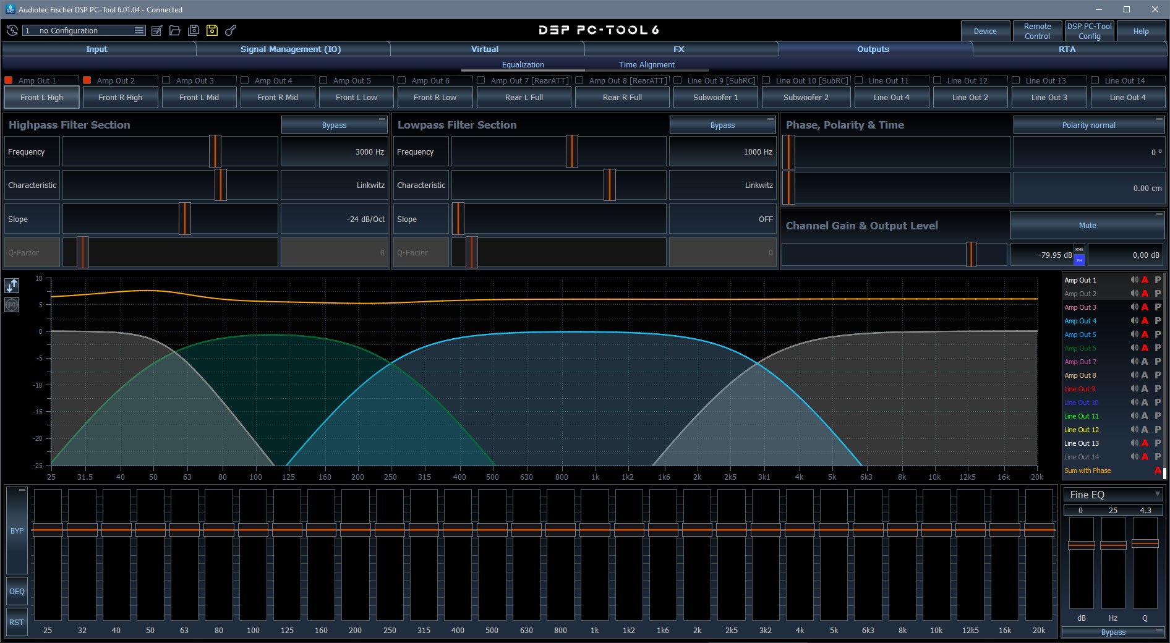1170x643 pixels.
Task: Click the key icon in top toolbar
Action: click(231, 30)
